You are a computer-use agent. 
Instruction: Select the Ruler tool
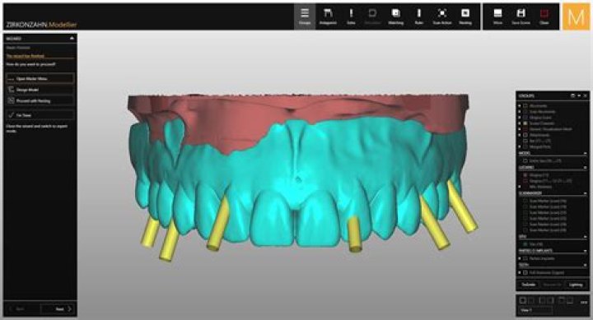[x=418, y=16]
